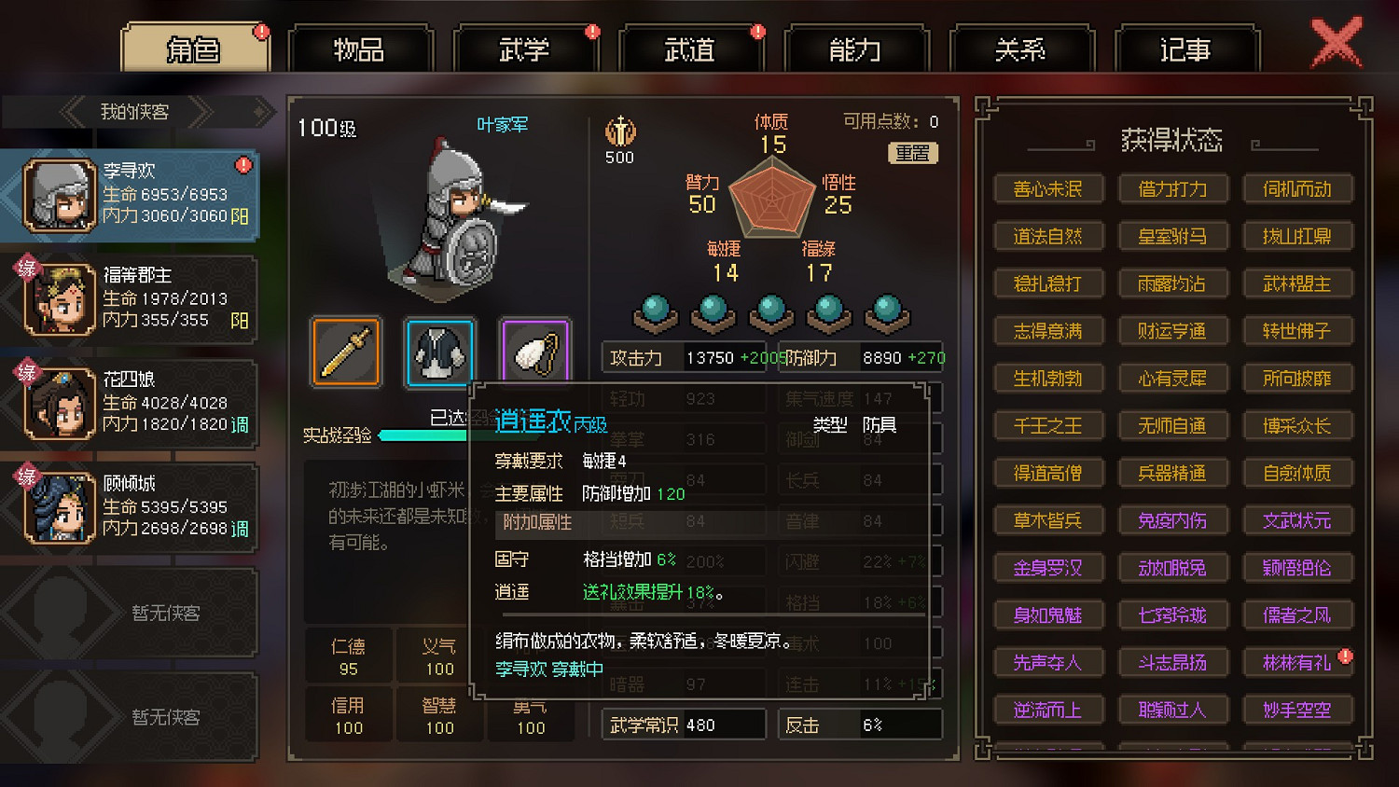Screen dimensions: 1399x787
Task: Click the 实战经验 progress bar
Action: [425, 435]
